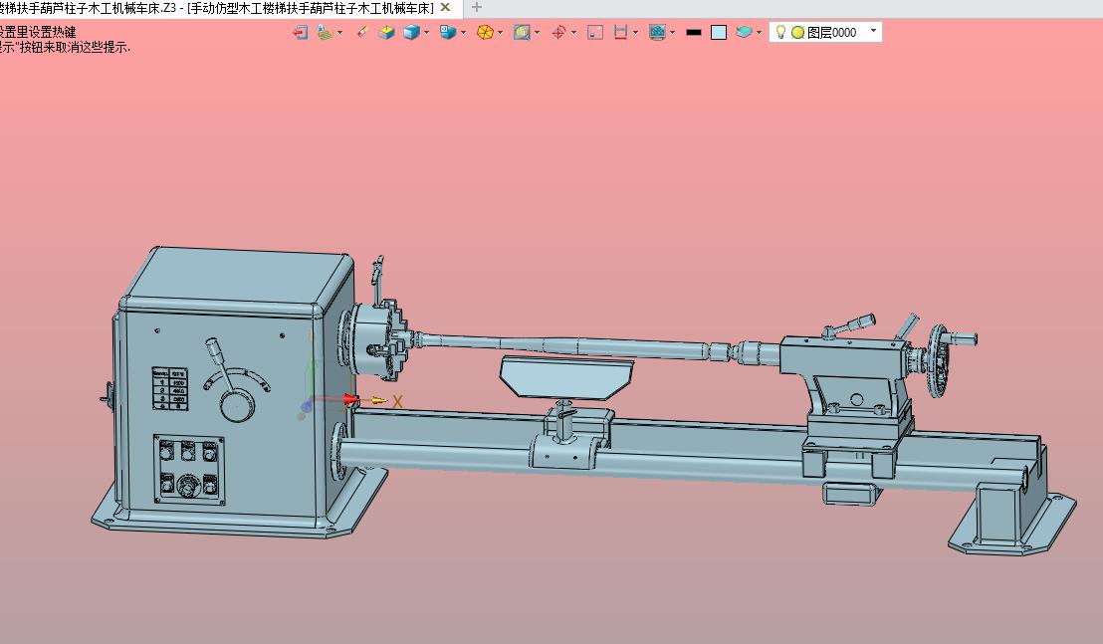The width and height of the screenshot is (1103, 644).
Task: Click the red dimension bracket icon
Action: coord(620,32)
